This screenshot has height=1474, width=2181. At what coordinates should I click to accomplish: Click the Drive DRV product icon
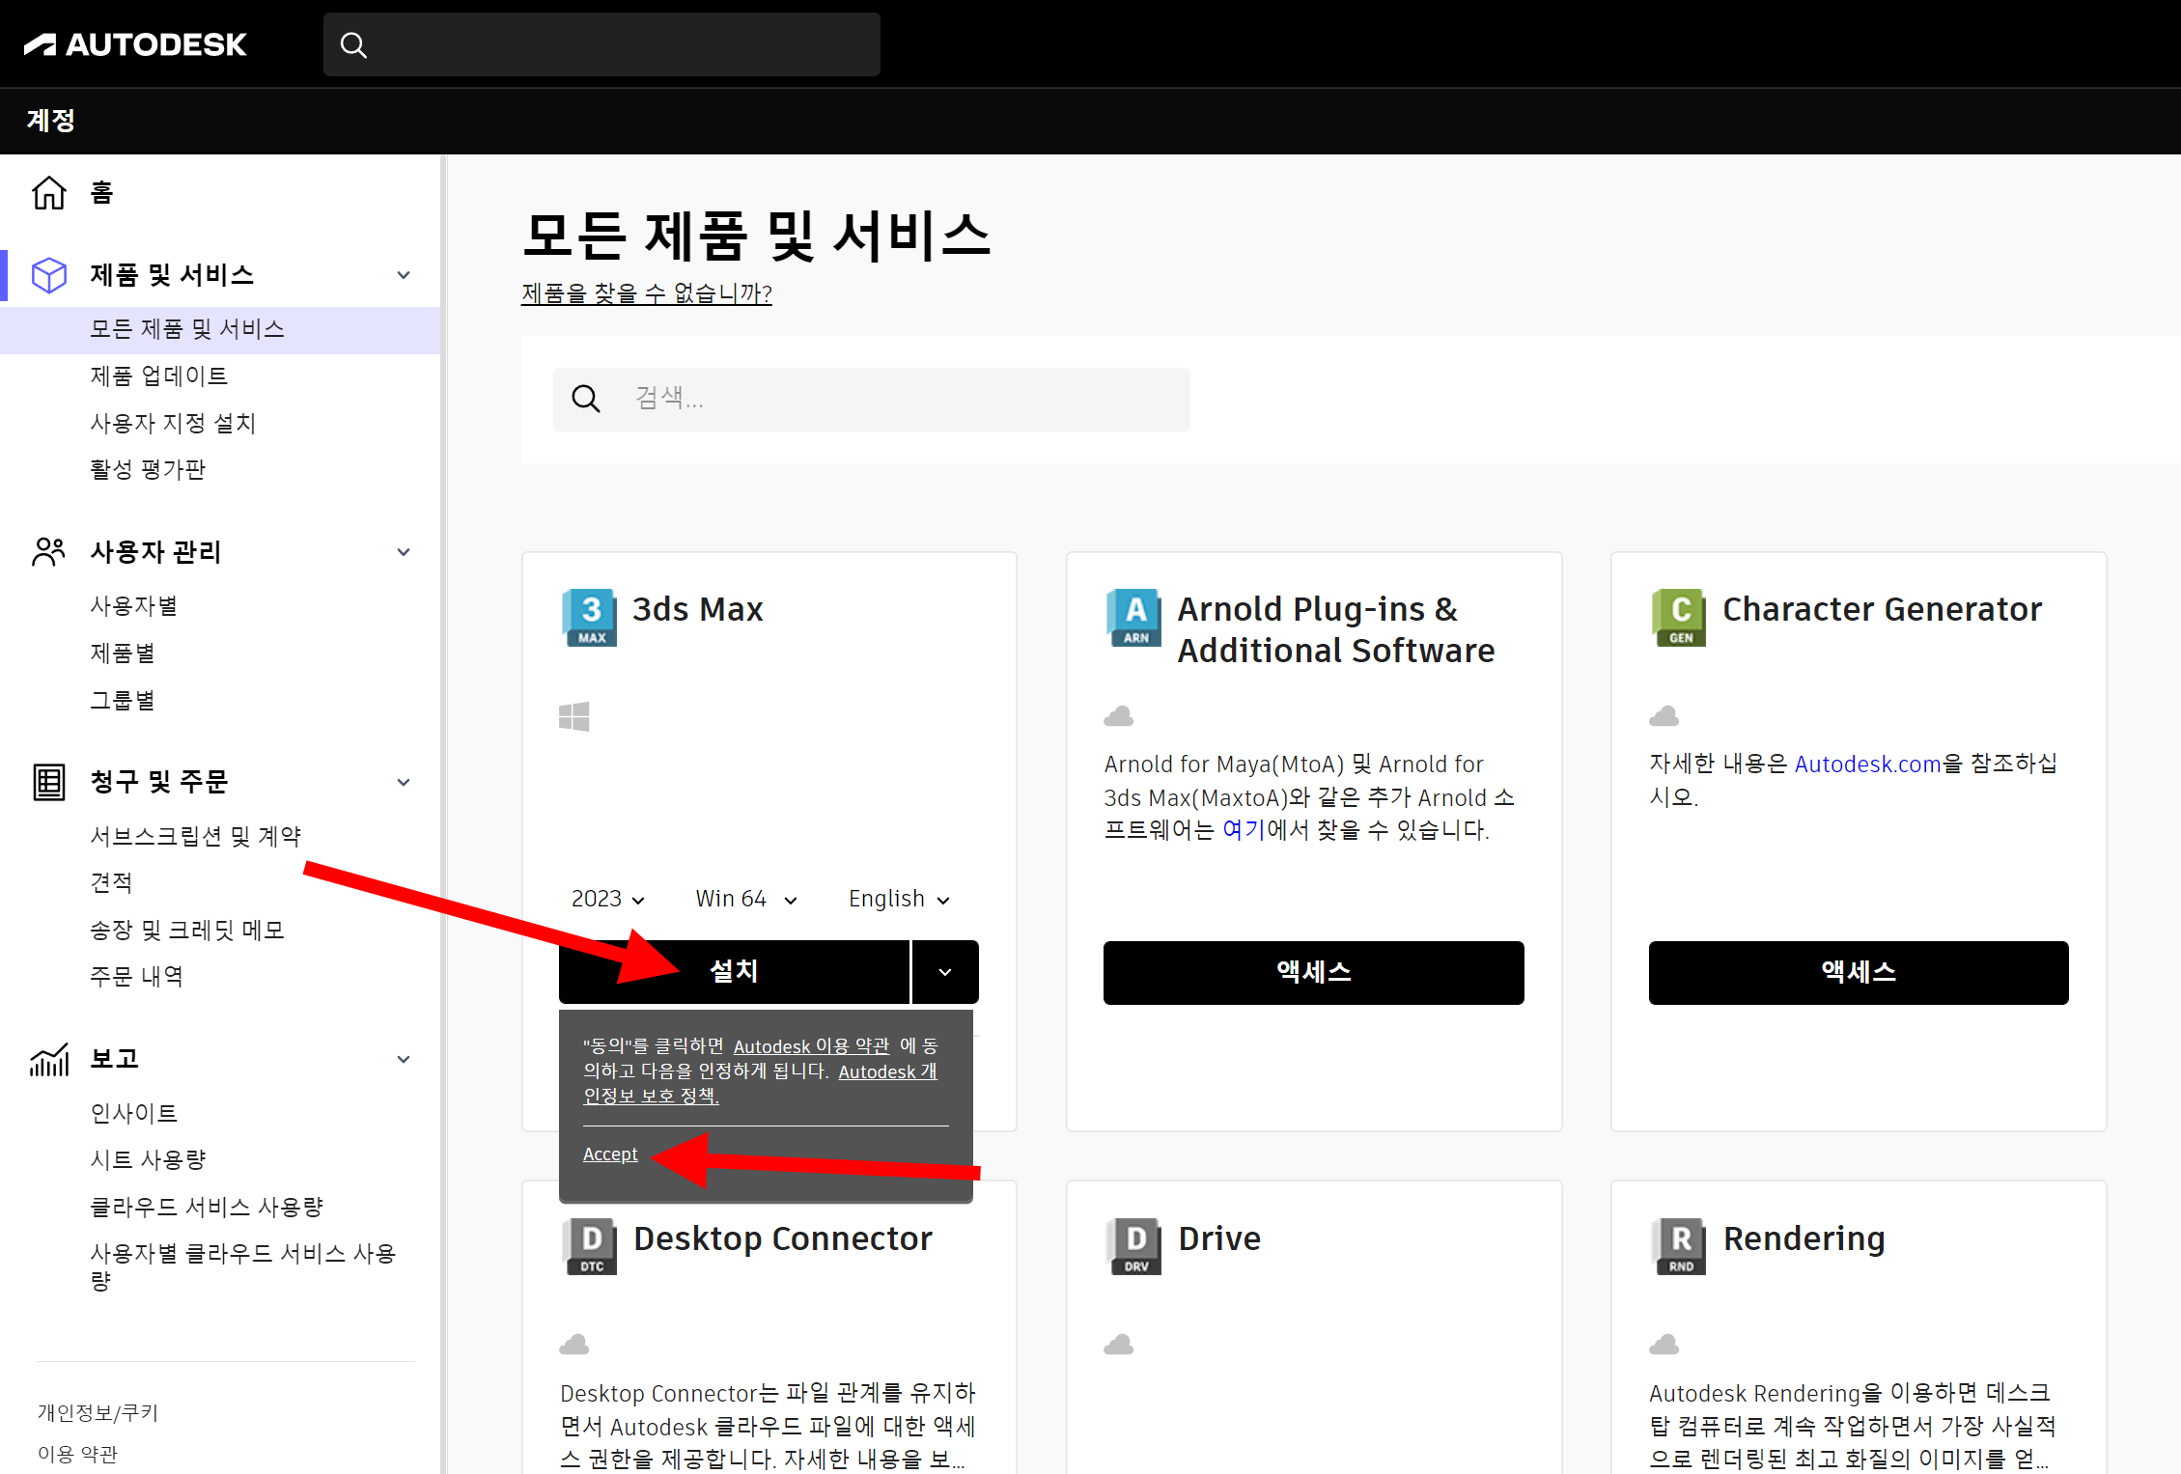pos(1133,1246)
